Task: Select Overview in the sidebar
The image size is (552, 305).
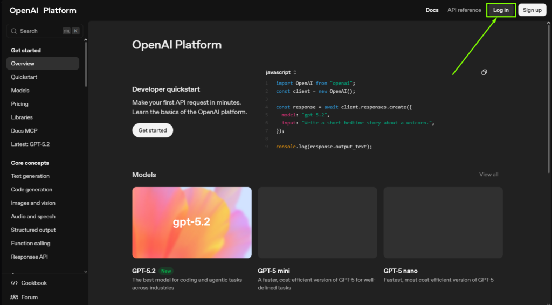Action: pyautogui.click(x=43, y=64)
